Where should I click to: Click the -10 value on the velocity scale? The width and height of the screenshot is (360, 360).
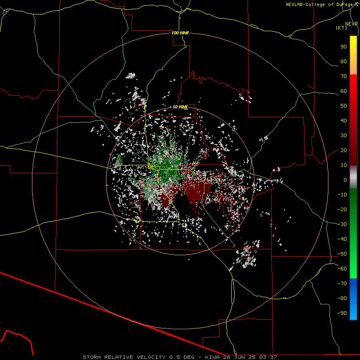[x=342, y=195]
